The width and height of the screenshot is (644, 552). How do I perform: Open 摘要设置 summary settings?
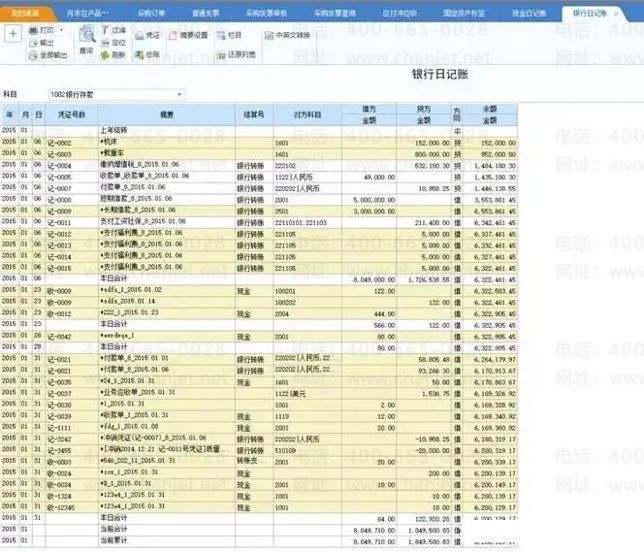(x=188, y=35)
